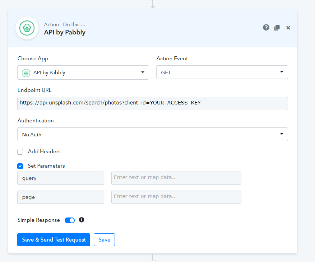Click the outlined Save button
This screenshot has width=315, height=262.
[104, 240]
